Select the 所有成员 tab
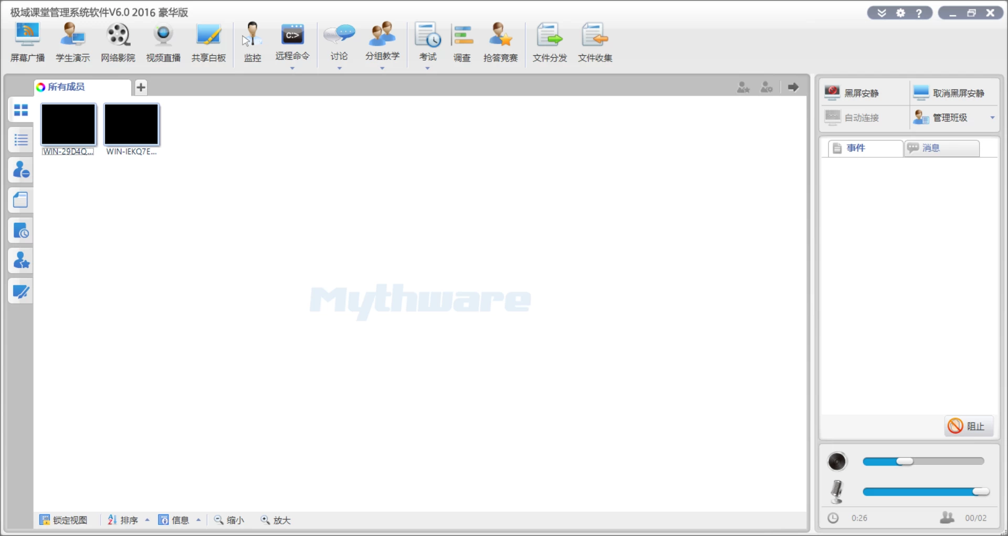Screen dimensions: 1008x536 (82, 87)
